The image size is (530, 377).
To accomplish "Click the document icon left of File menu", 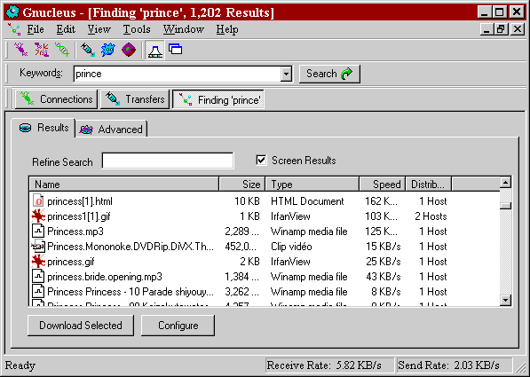I will (x=14, y=29).
